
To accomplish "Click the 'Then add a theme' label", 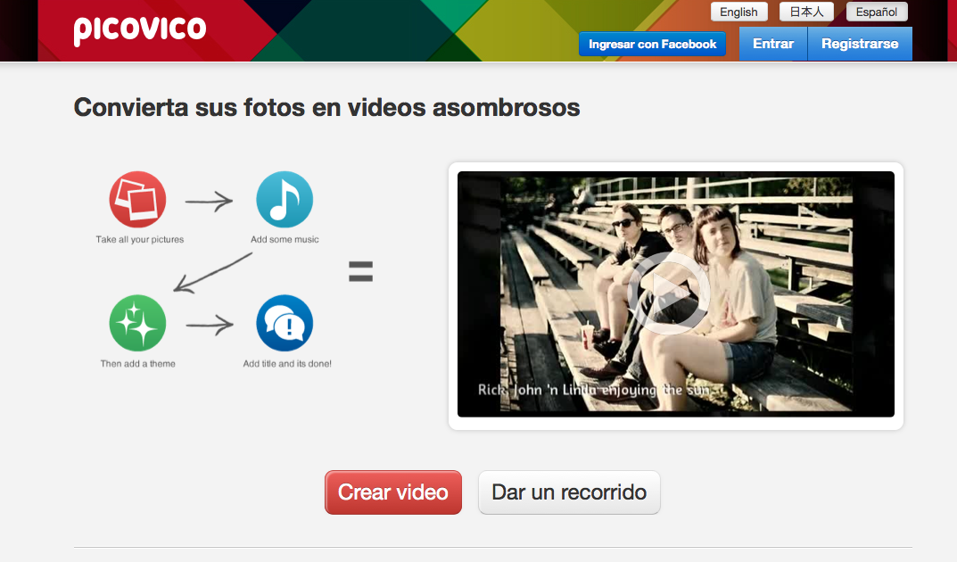I will point(137,364).
